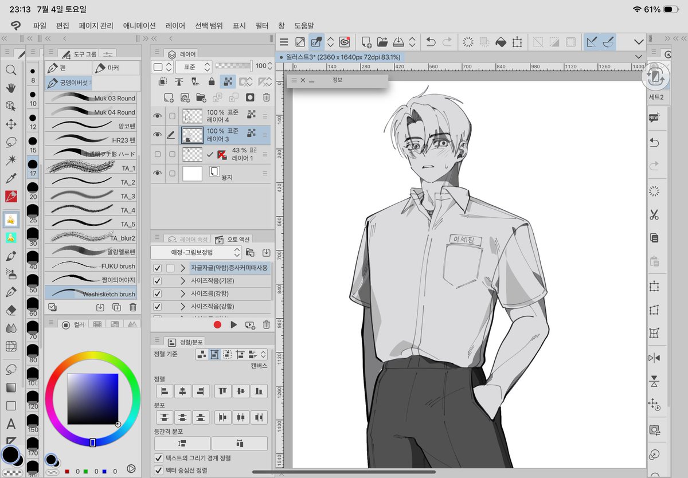Viewport: 688px width, 478px height.
Task: Open the canvas tab list chevron
Action: point(640,57)
